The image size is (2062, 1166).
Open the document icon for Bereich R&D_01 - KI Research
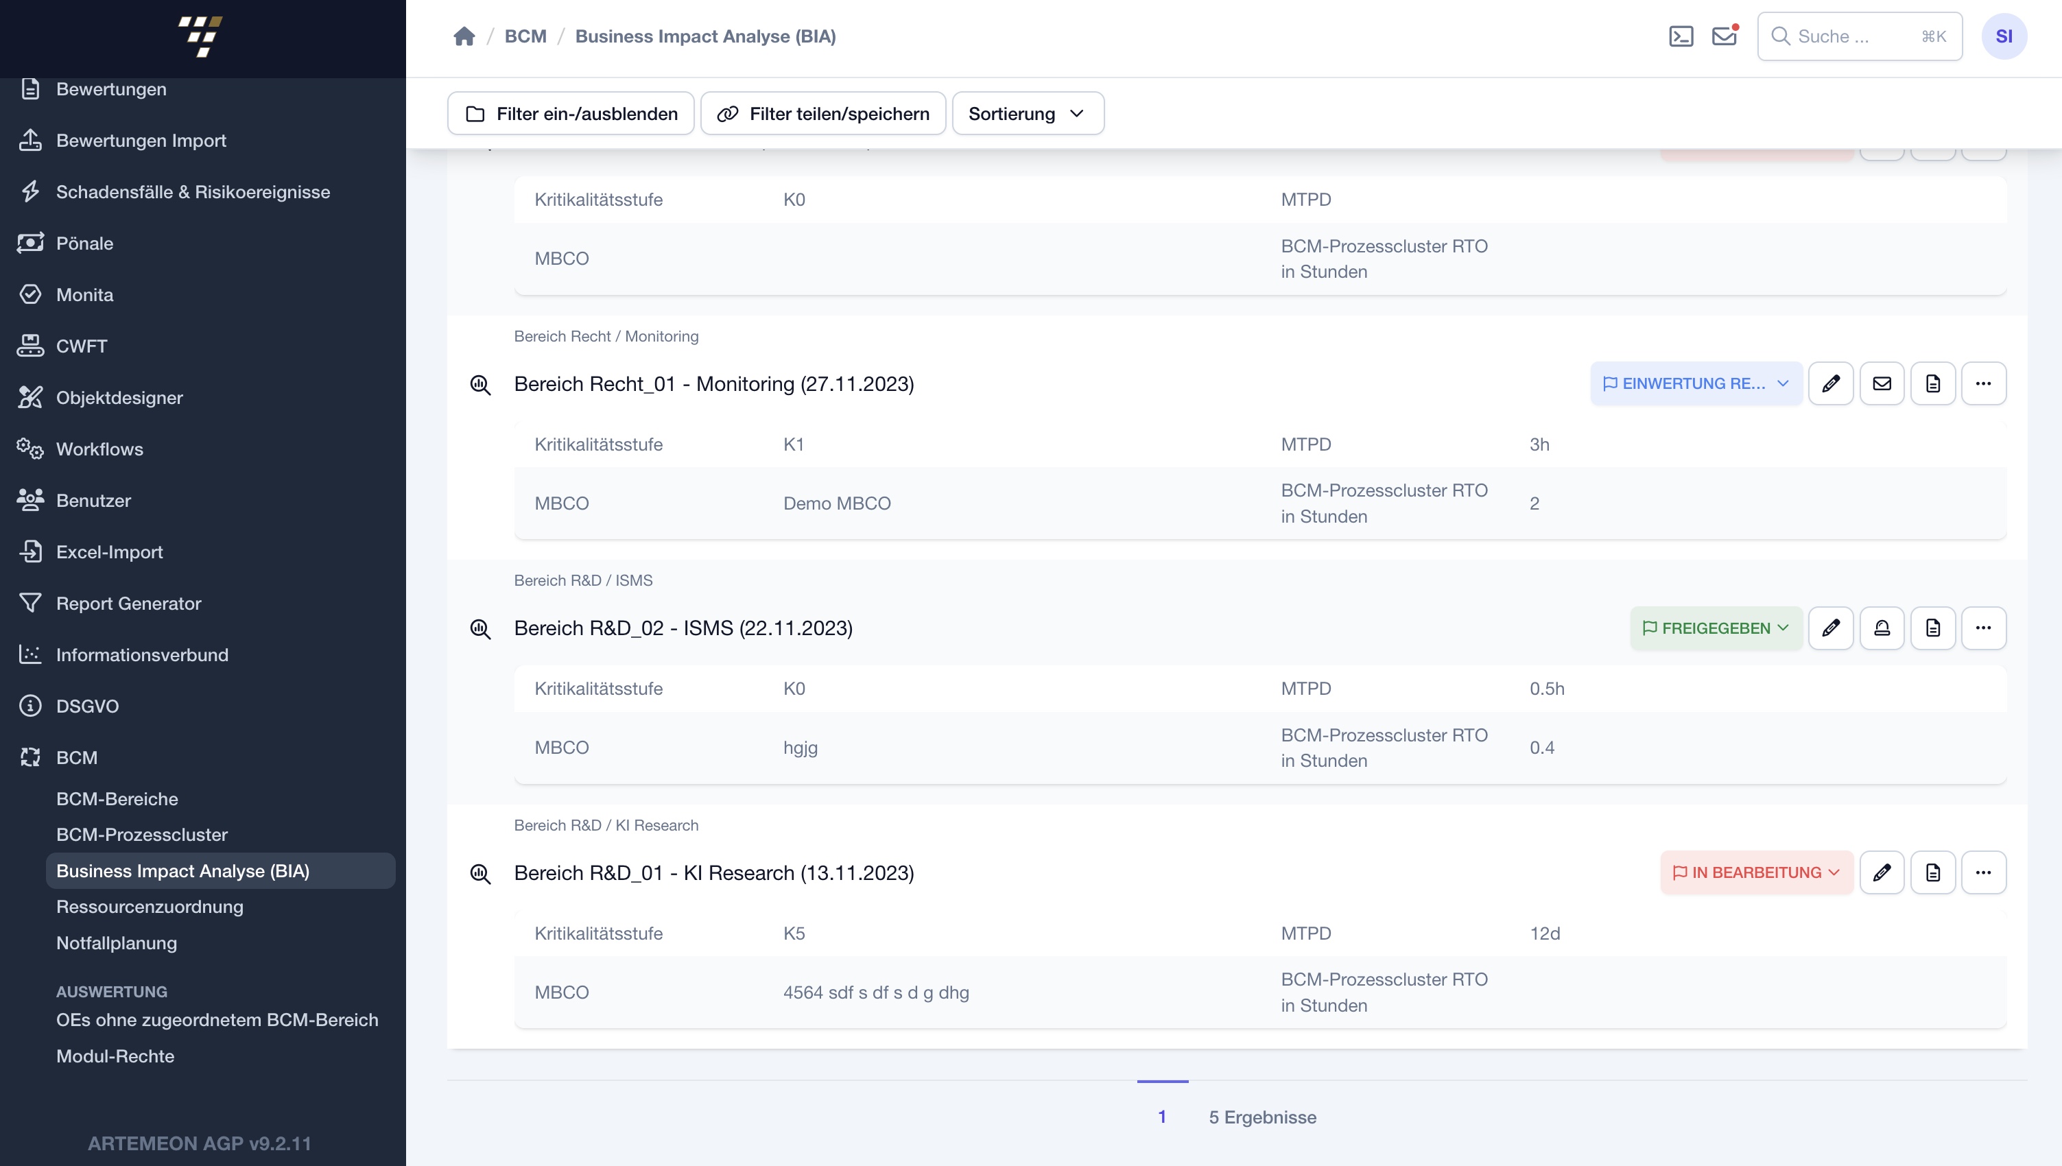(x=1933, y=872)
